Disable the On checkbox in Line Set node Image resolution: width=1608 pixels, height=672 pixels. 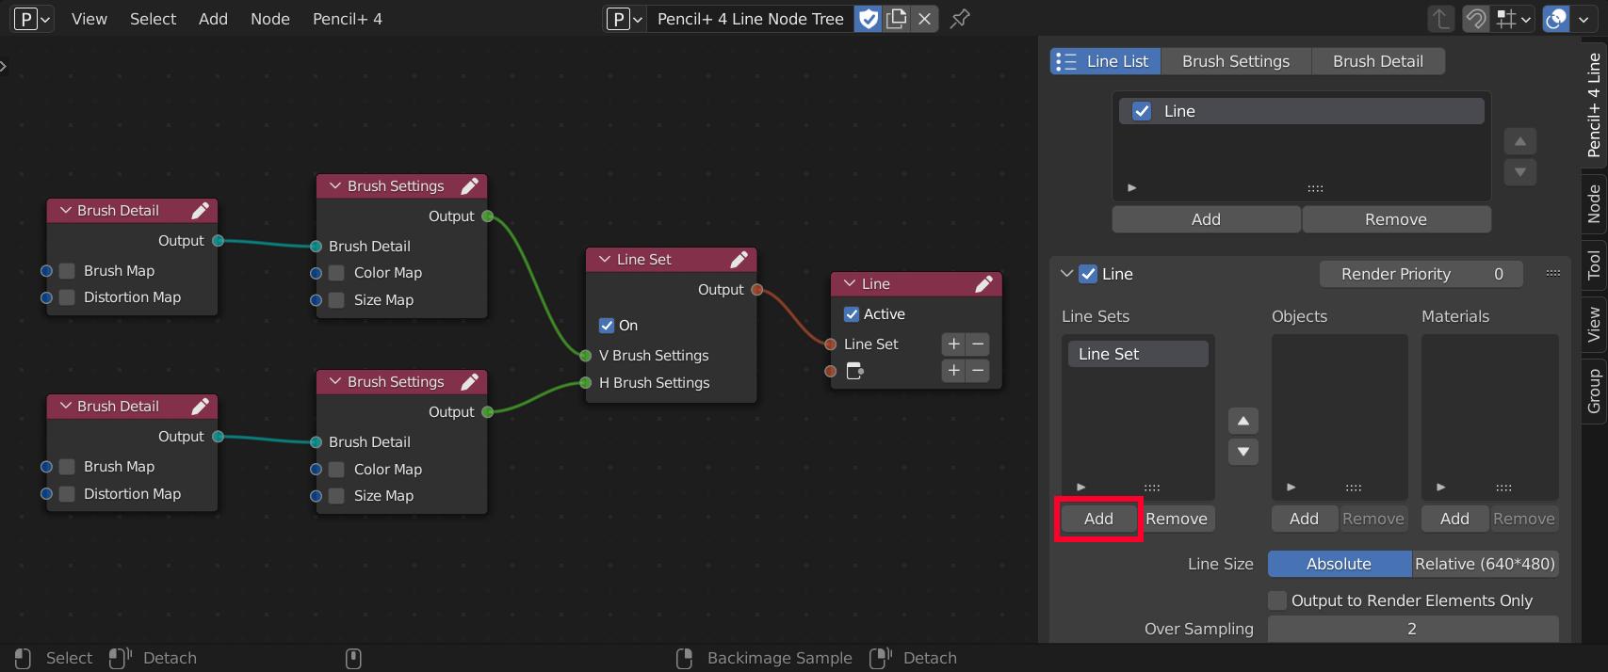click(607, 326)
